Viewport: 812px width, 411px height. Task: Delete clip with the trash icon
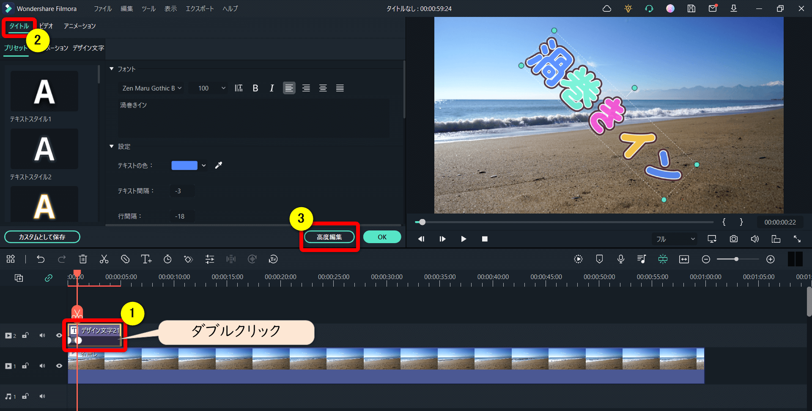point(83,259)
